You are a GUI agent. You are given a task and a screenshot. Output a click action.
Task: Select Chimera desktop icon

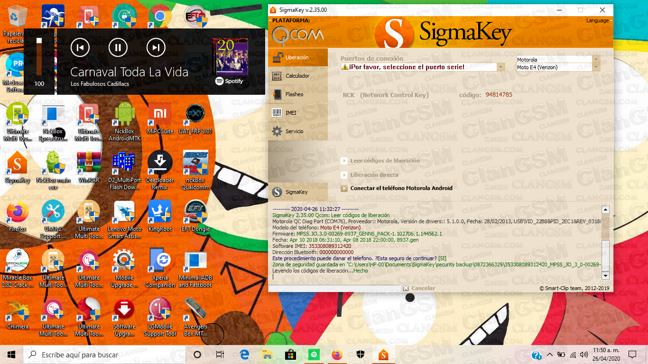click(x=18, y=314)
